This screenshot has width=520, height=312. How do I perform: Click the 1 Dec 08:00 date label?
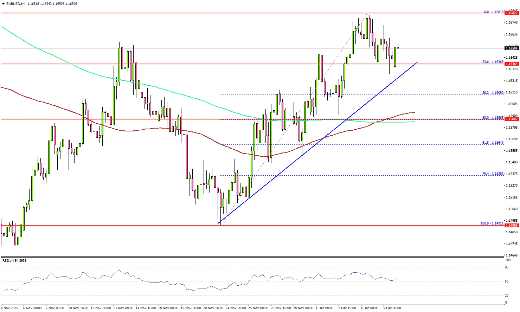pos(325,308)
